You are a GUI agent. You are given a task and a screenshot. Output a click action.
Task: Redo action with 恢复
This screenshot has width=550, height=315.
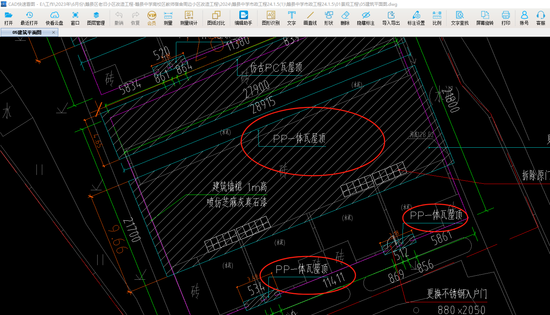coord(135,18)
